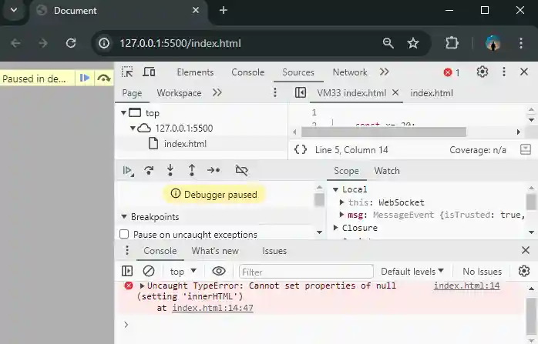
Task: Click the console Filter input field
Action: (306, 272)
